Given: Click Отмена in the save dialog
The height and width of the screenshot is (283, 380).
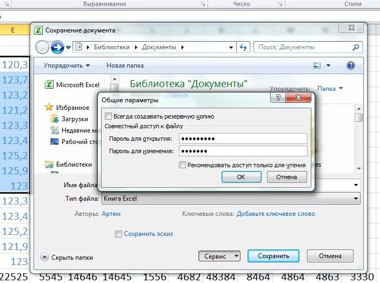Looking at the screenshot, I should point(330,256).
